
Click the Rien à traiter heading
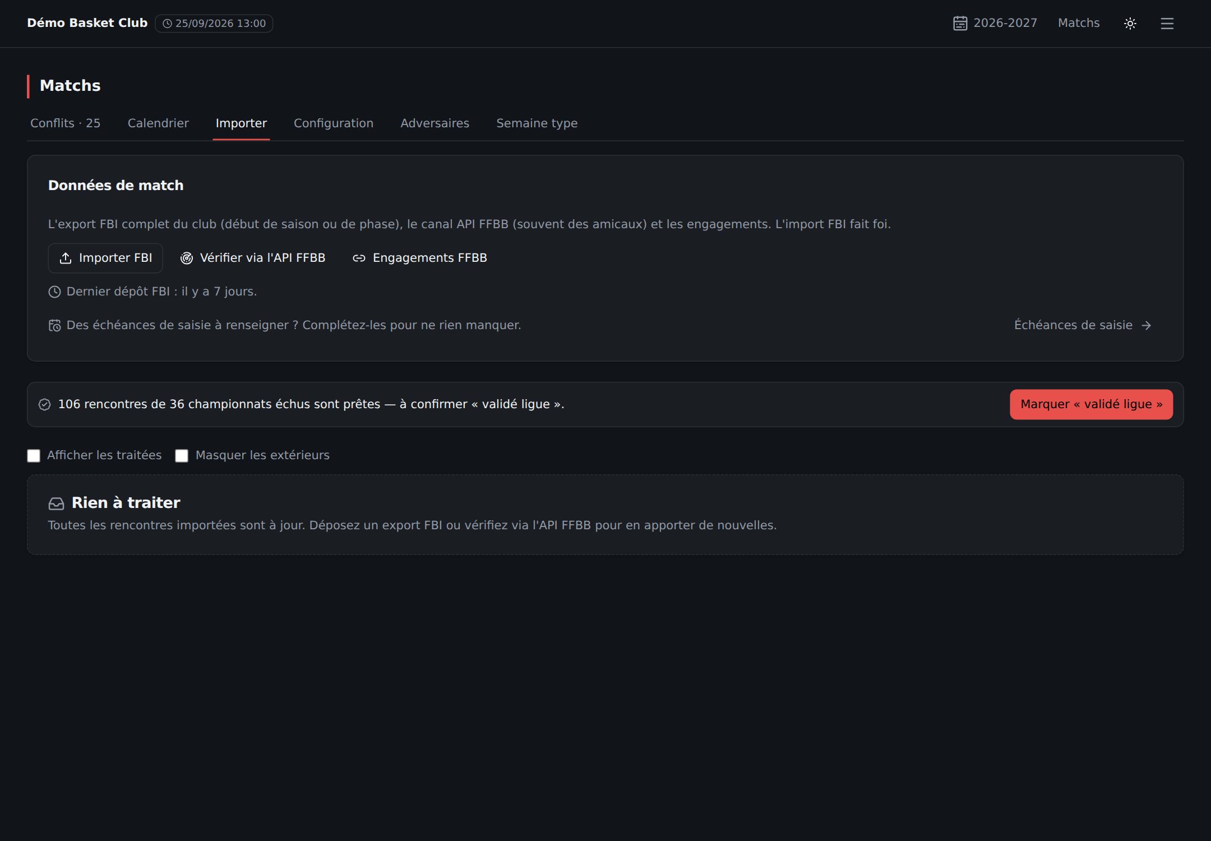(x=126, y=503)
